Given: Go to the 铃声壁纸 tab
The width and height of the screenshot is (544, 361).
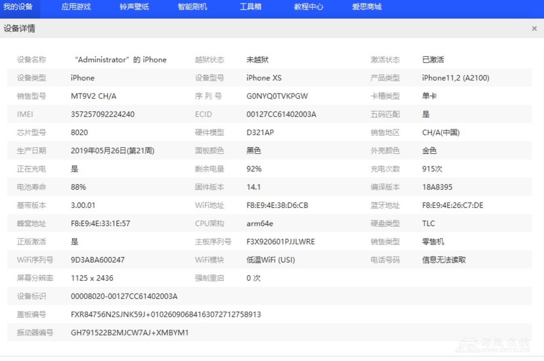Looking at the screenshot, I should (134, 7).
